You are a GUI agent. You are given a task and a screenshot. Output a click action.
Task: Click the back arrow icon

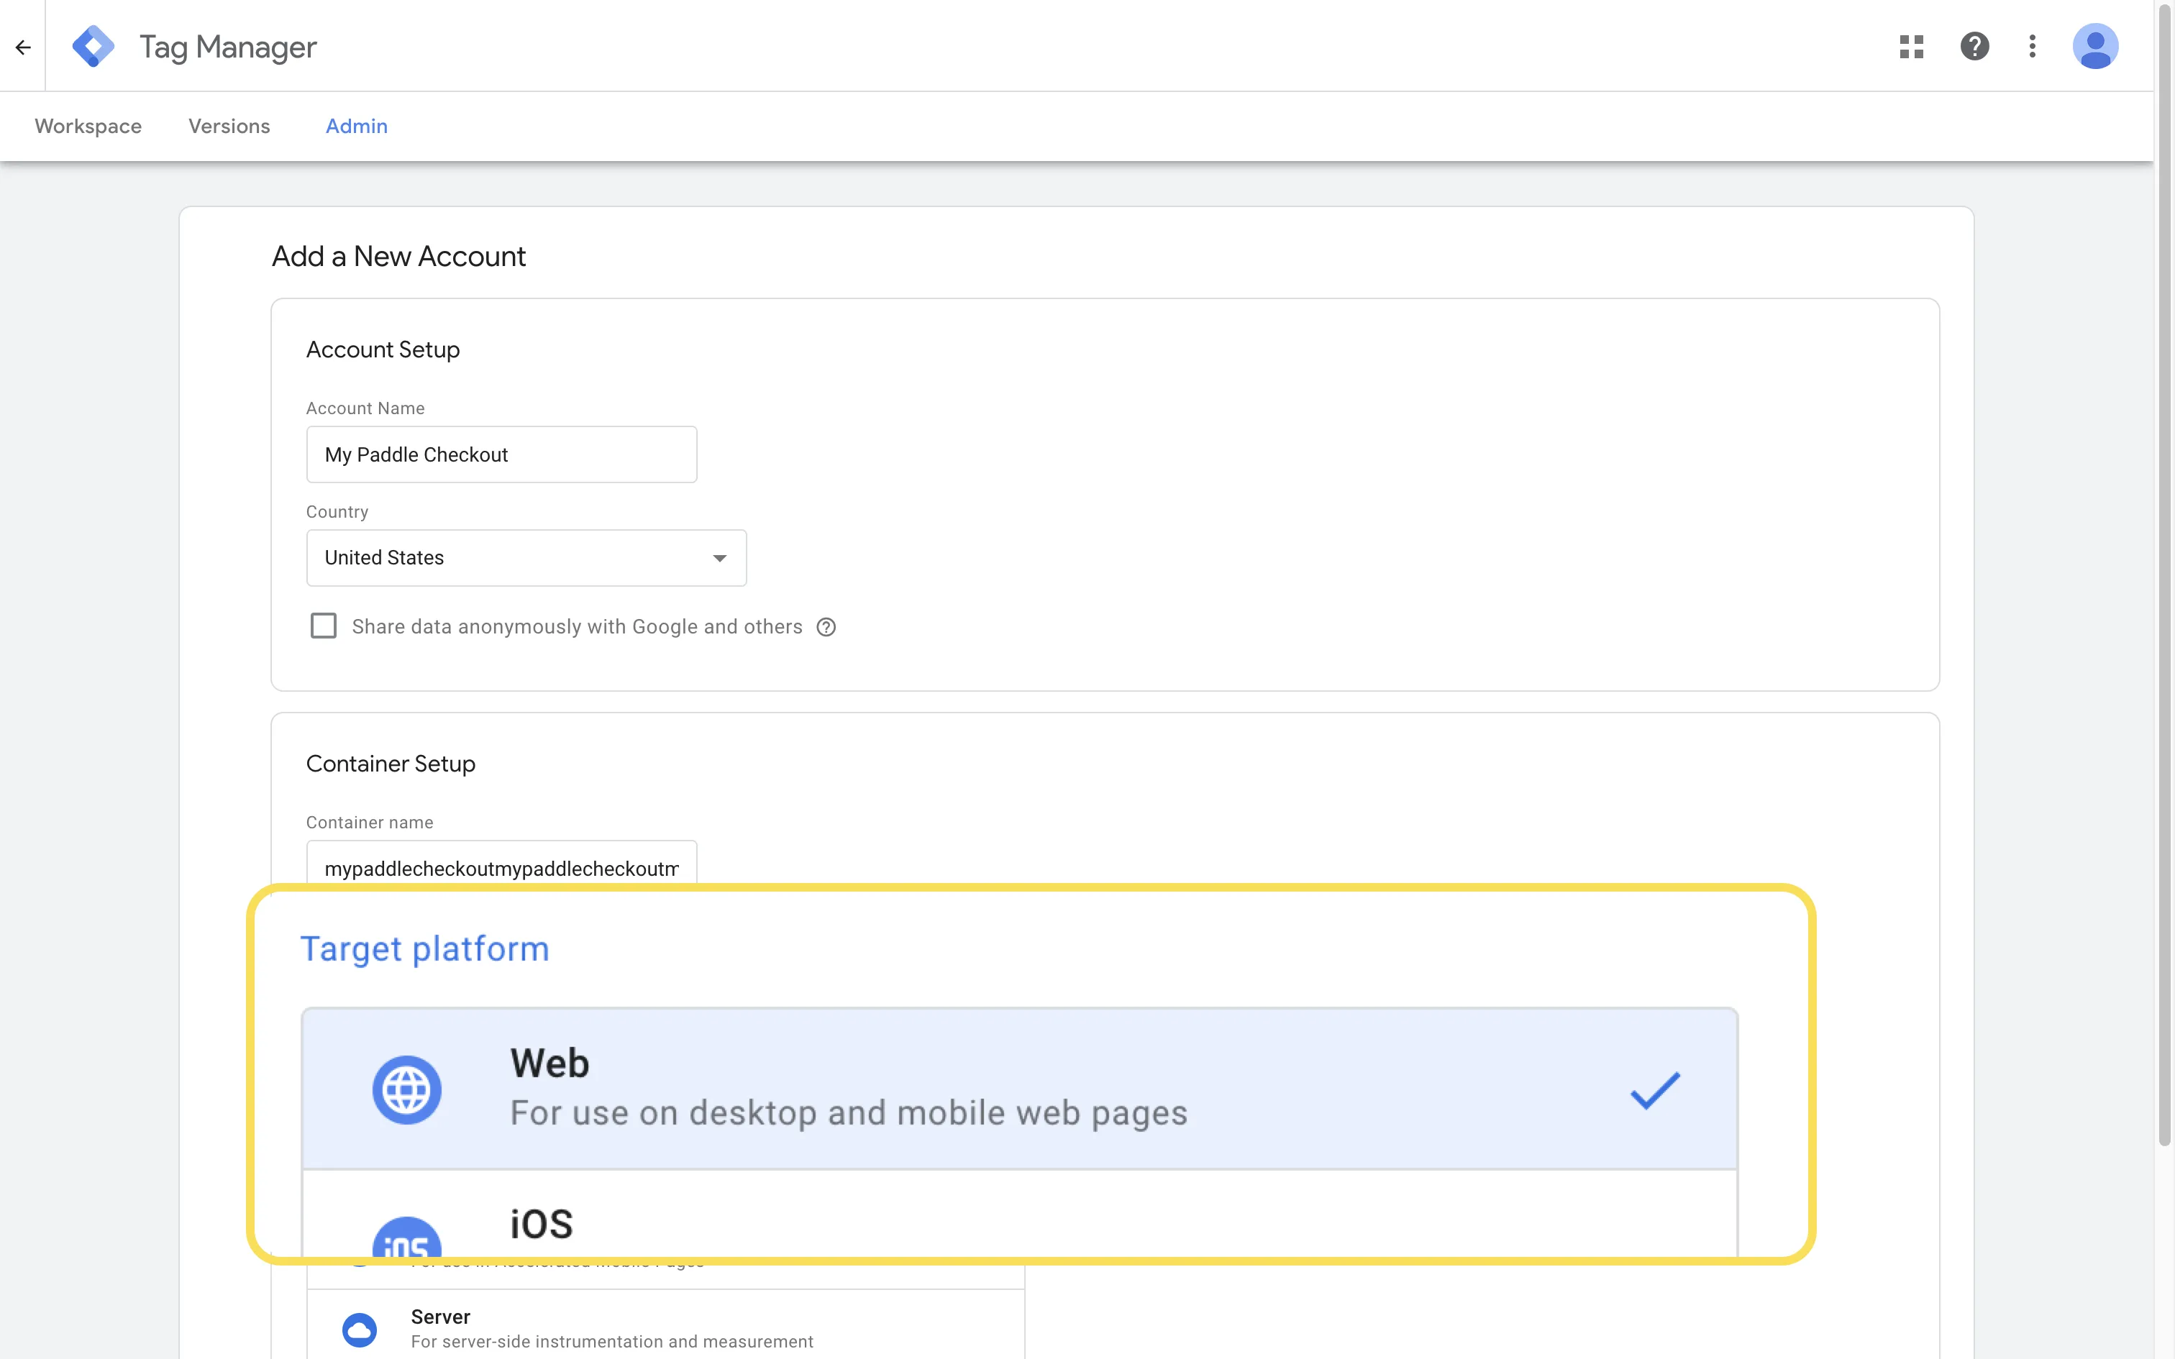pos(22,46)
